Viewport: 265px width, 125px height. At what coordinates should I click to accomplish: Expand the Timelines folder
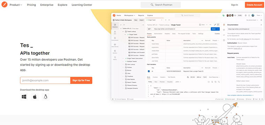coord(123,76)
